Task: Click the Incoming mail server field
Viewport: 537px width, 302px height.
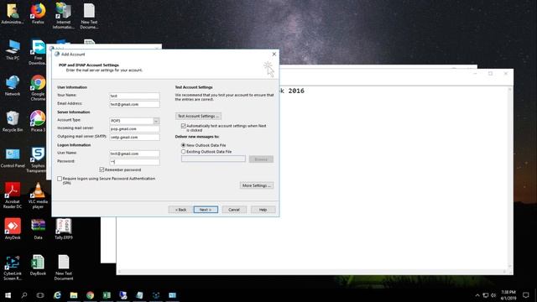Action: point(134,128)
